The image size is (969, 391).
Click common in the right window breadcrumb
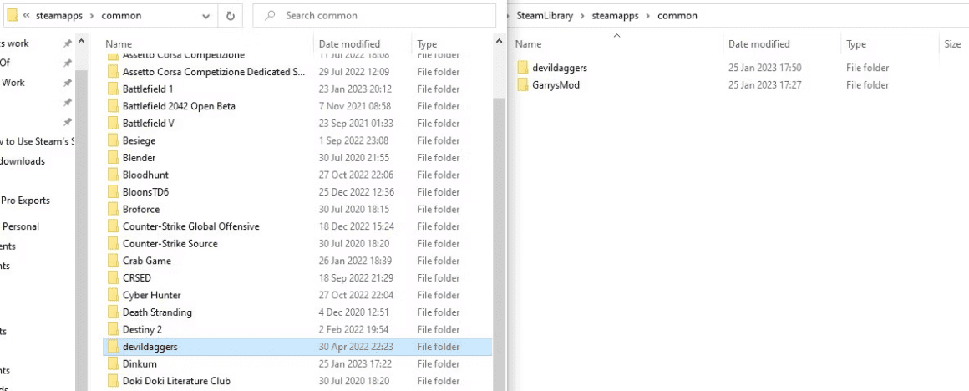[677, 15]
